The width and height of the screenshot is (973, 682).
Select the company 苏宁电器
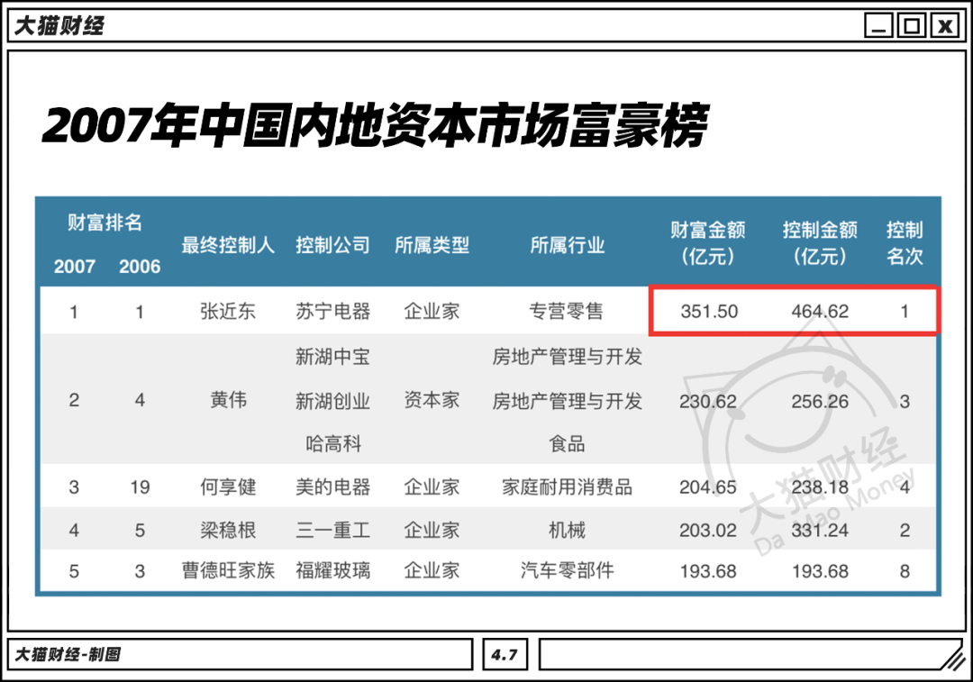pyautogui.click(x=332, y=311)
